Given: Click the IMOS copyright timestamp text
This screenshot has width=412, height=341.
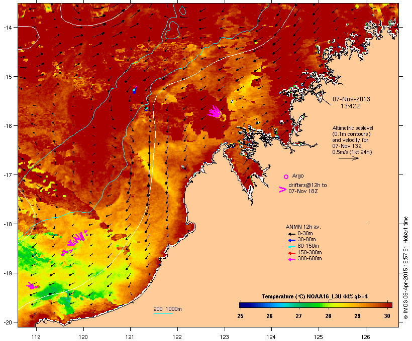Looking at the screenshot, I should pyautogui.click(x=405, y=268).
